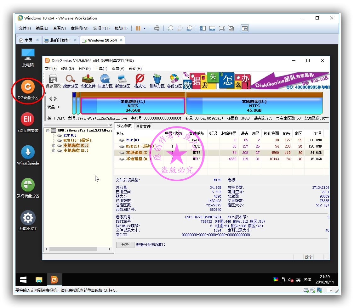Click 英 input language indicator
Screen dimensions: 354x308
click(x=298, y=280)
